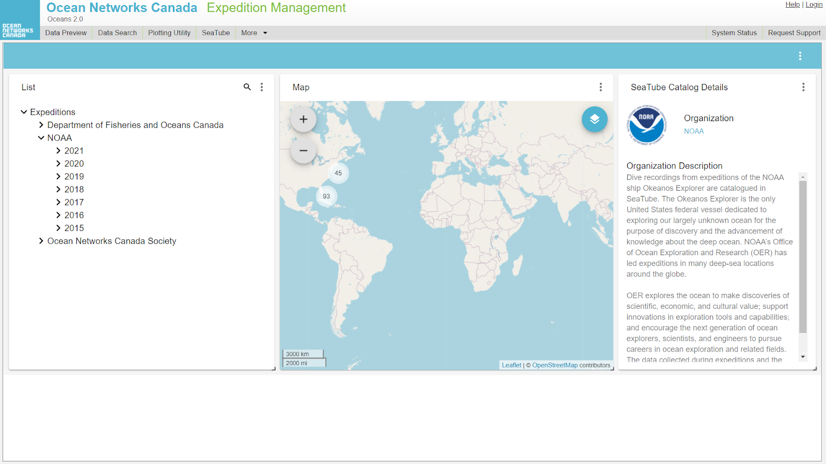Zoom out on the map
This screenshot has height=464, width=826.
[304, 151]
